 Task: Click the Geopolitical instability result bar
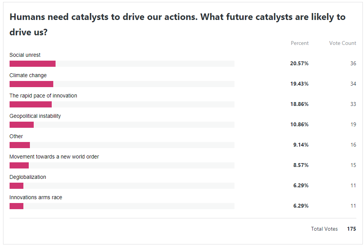pos(22,125)
